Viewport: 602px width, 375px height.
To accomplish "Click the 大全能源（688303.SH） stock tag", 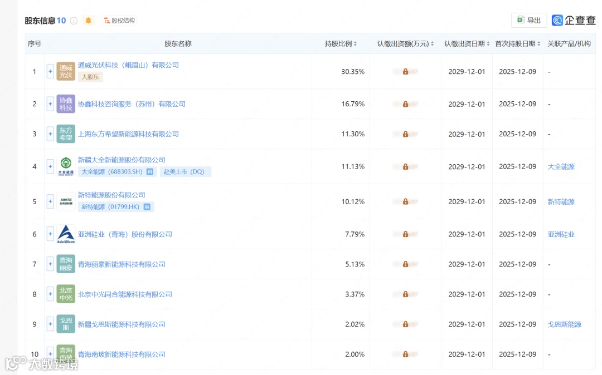I will 117,171.
